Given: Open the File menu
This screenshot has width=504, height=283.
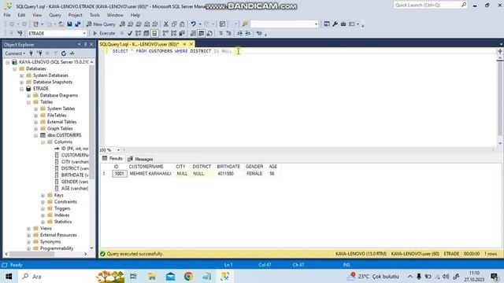Looking at the screenshot, I should pos(7,15).
